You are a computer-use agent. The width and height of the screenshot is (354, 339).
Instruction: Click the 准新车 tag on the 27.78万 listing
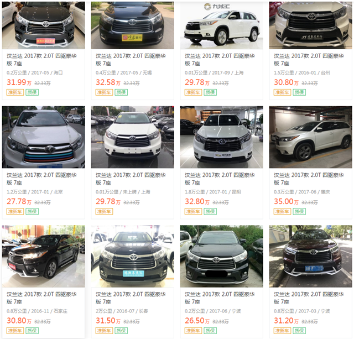tap(15, 211)
